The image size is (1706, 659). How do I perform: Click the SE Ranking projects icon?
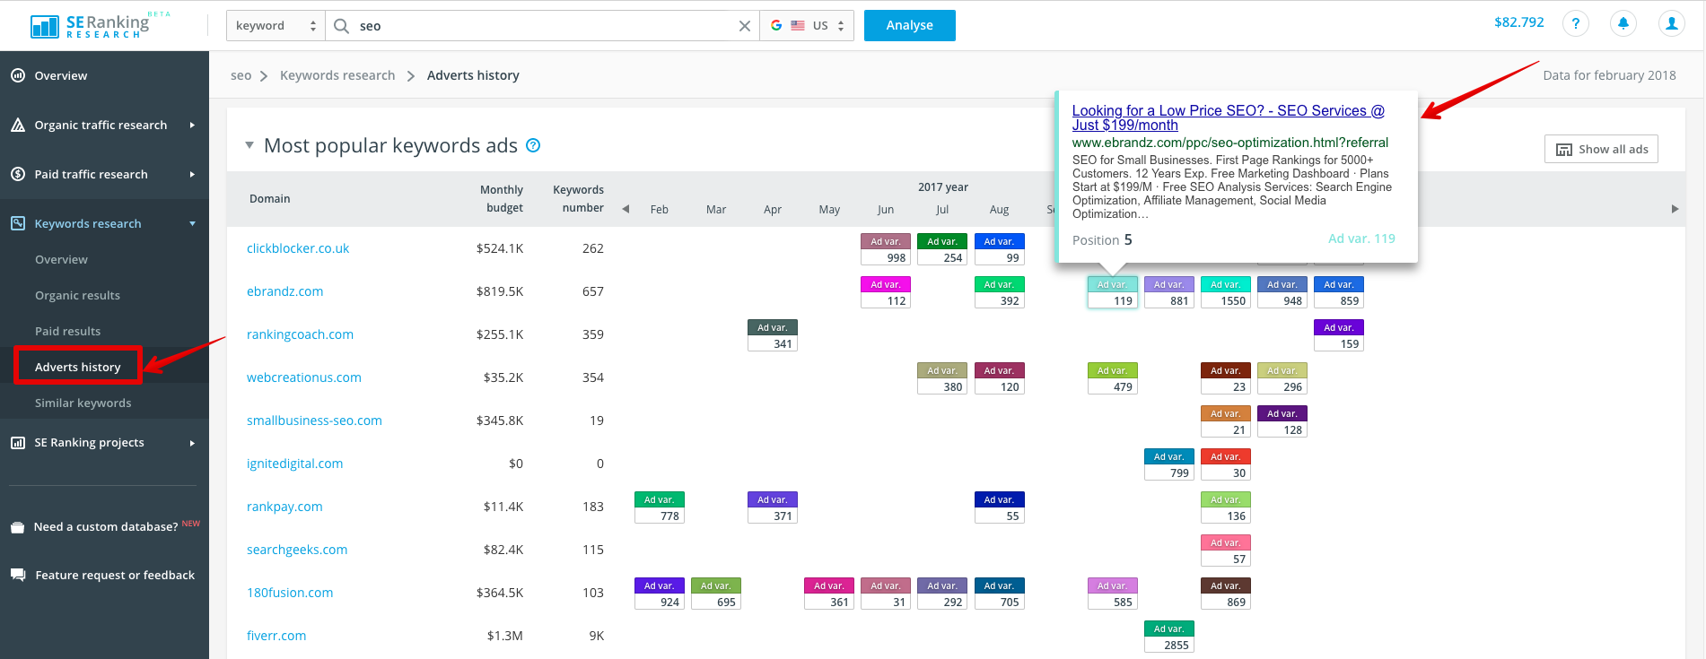click(x=18, y=442)
